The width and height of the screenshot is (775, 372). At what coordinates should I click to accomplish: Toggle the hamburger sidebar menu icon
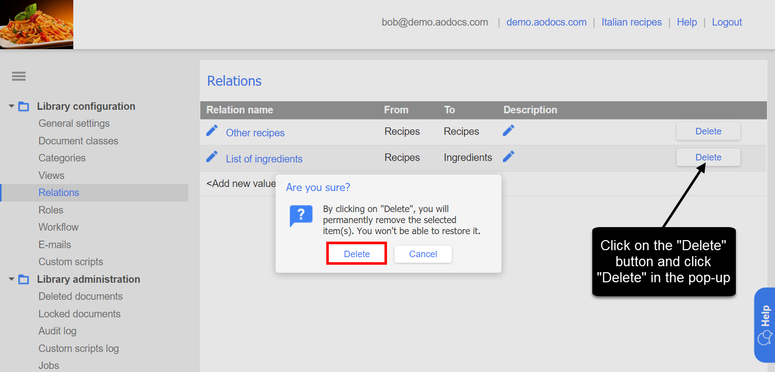[19, 76]
